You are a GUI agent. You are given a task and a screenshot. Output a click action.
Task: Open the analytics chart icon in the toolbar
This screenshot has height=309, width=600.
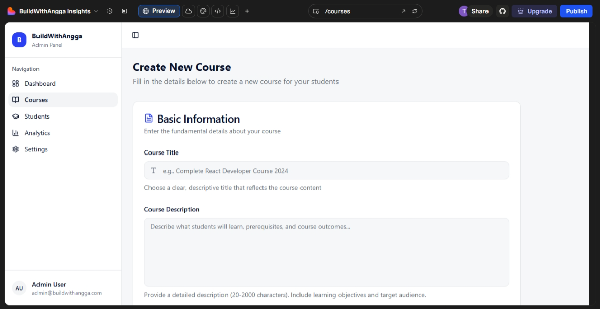tap(233, 11)
